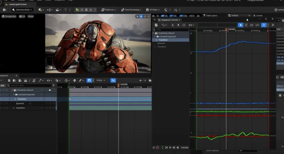Screen dimensions: 284x154
Task: Click the advance single frame button in main toolbar
Action: (x=82, y=10)
